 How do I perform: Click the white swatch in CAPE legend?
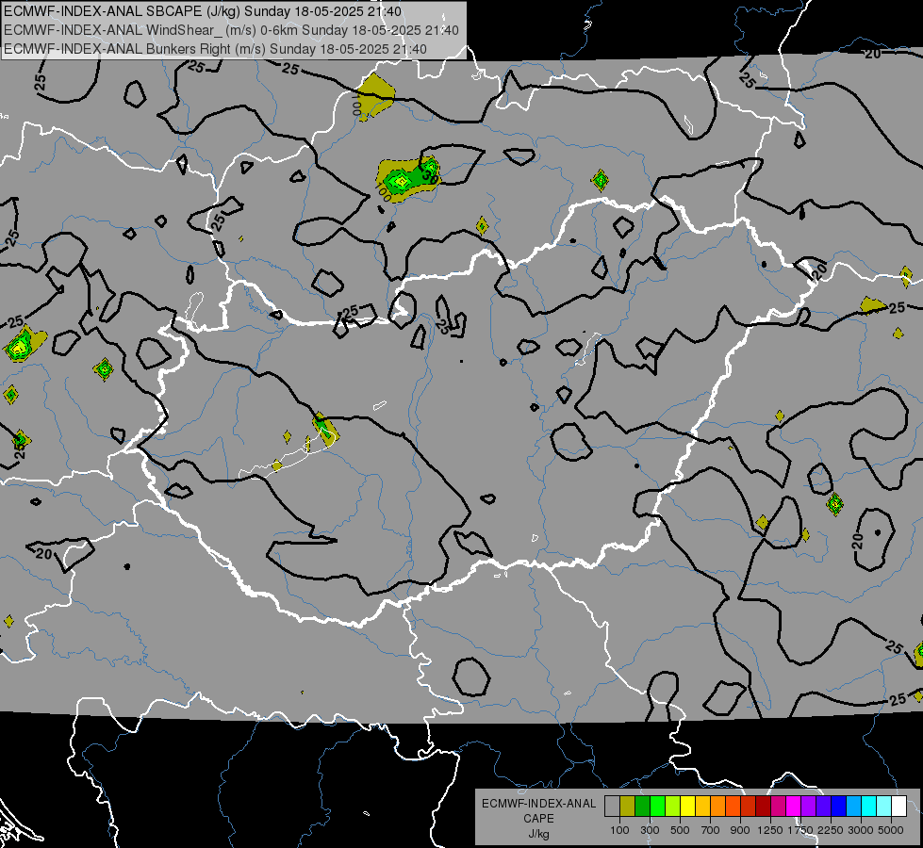898,806
